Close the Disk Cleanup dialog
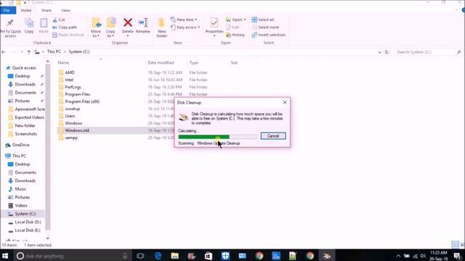Screen dimensions: 465x261 pyautogui.click(x=285, y=102)
